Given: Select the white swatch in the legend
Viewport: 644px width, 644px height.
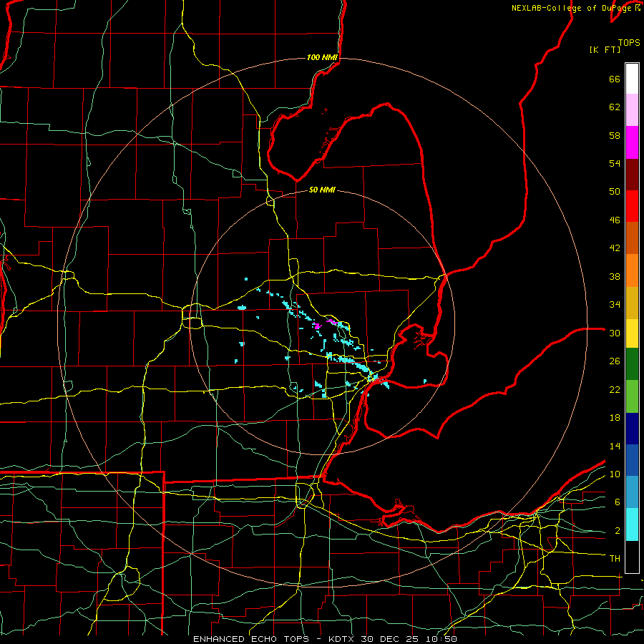Looking at the screenshot, I should [x=632, y=79].
